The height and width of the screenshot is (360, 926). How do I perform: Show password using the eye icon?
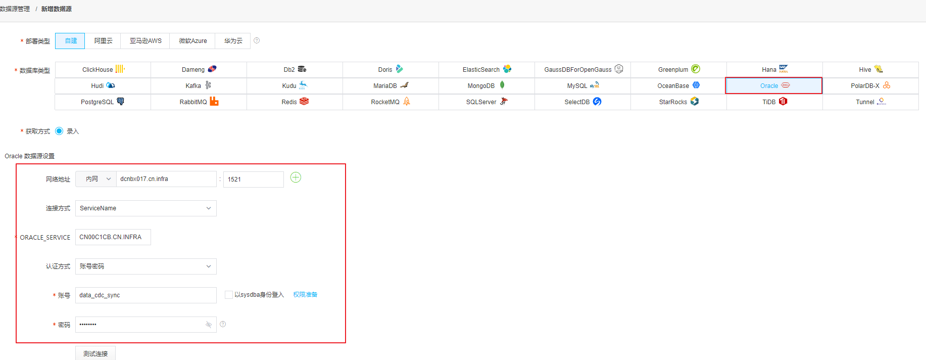pyautogui.click(x=209, y=325)
